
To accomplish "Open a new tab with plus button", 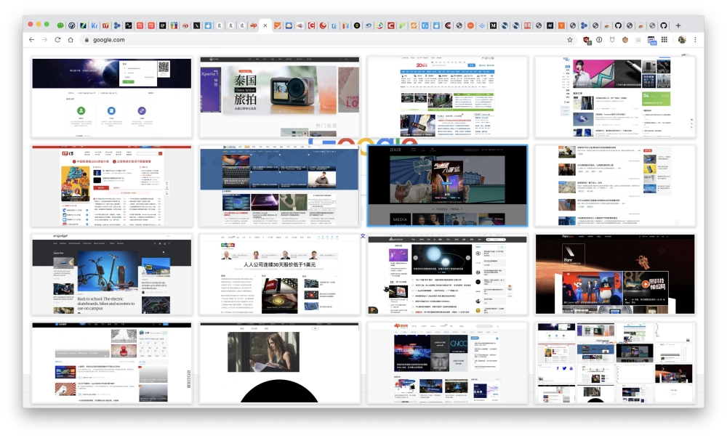I will click(678, 25).
